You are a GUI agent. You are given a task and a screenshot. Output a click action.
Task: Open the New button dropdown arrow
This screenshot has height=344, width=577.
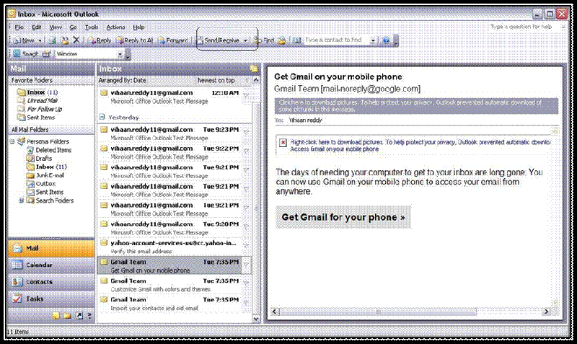40,40
